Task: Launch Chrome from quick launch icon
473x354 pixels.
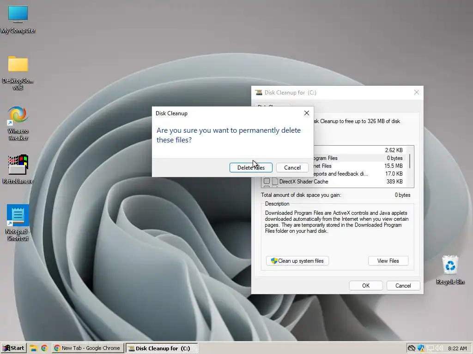Action: (44, 348)
